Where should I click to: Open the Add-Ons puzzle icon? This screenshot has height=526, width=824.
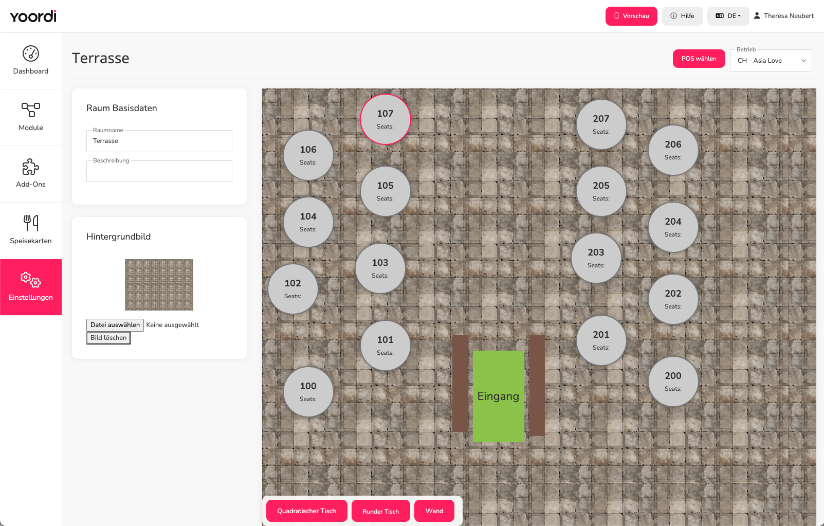click(x=31, y=167)
